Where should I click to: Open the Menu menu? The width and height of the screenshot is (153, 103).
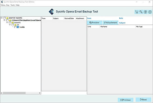tap(3, 5)
